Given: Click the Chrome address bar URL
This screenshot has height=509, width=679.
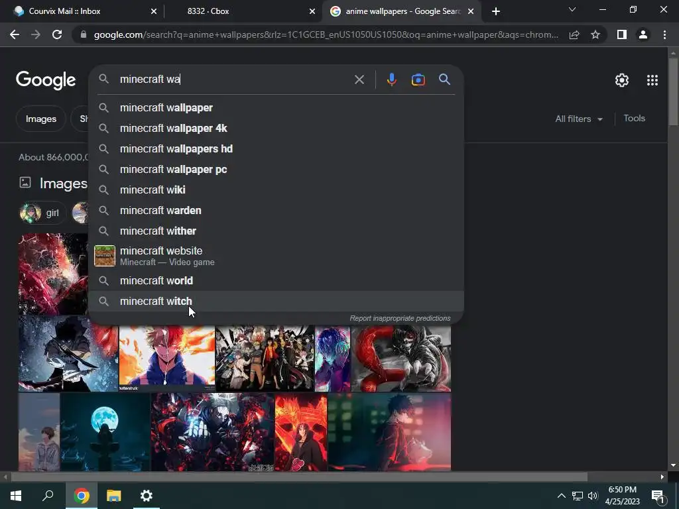Looking at the screenshot, I should tap(326, 34).
